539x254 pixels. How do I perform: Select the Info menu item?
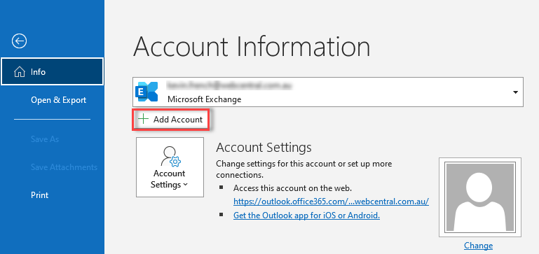53,72
